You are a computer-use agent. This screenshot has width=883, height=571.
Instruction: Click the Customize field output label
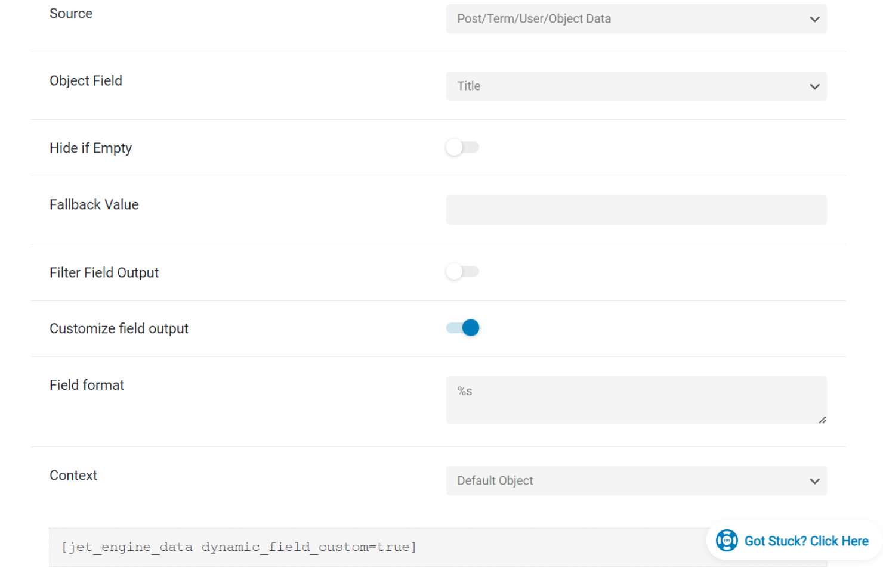(x=119, y=329)
